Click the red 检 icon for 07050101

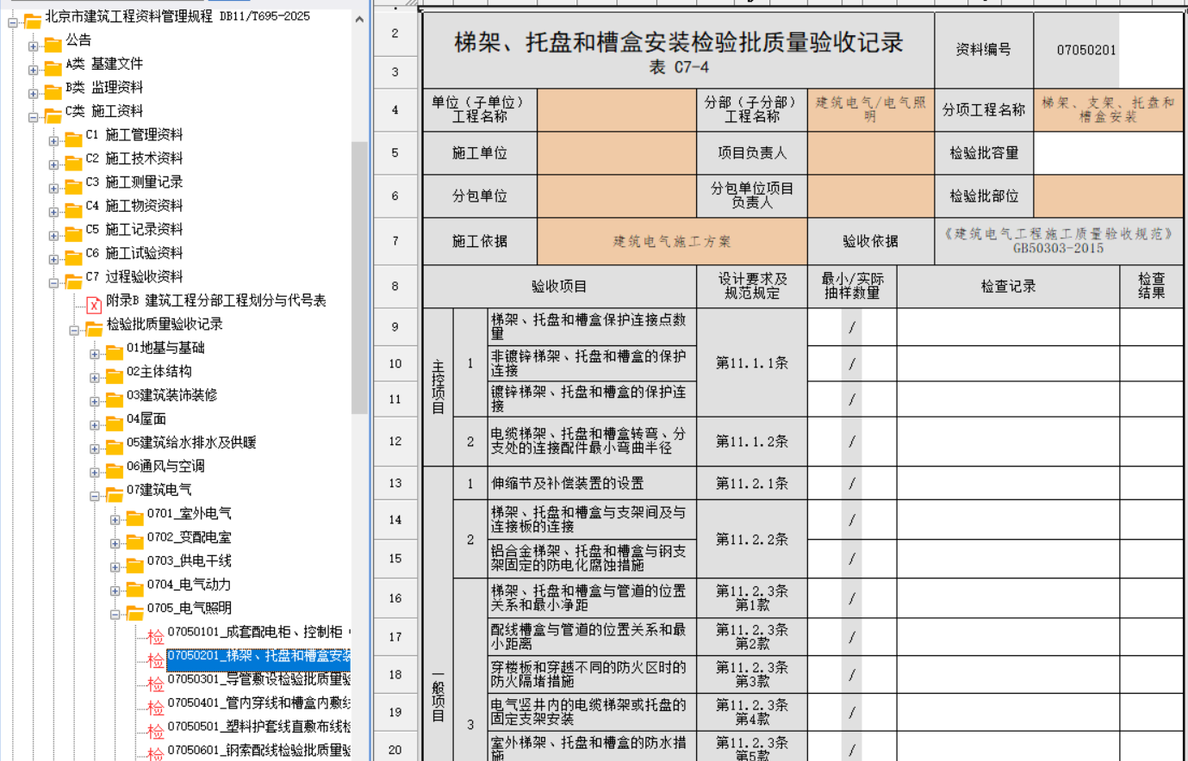tap(155, 636)
